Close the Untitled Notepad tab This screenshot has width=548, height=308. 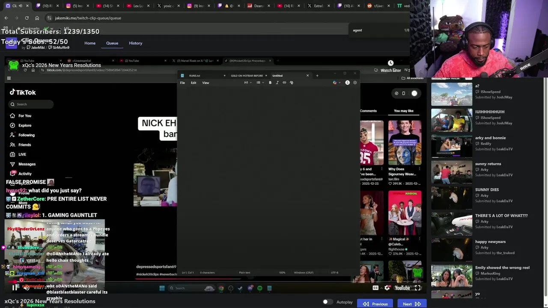pos(307,76)
